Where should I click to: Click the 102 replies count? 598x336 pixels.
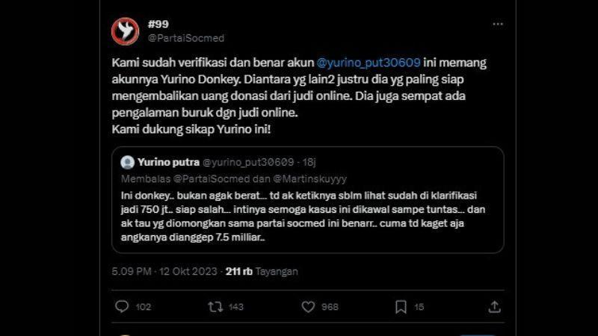click(x=144, y=307)
